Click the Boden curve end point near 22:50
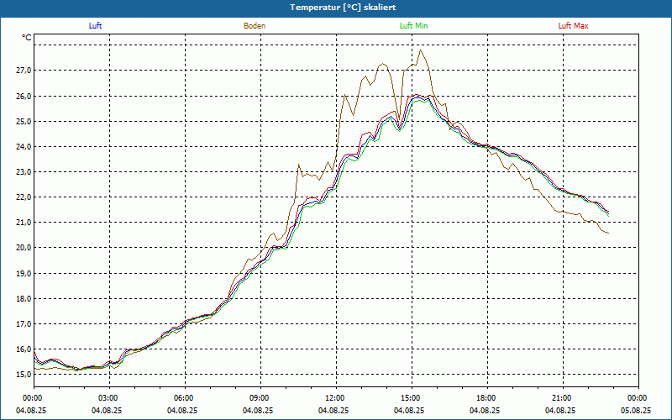Image resolution: width=672 pixels, height=420 pixels. pyautogui.click(x=608, y=234)
